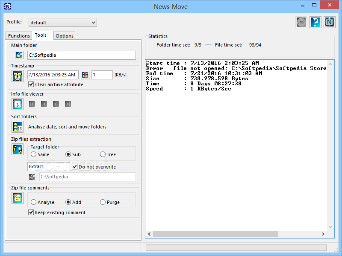Go to first info file
342x256 pixels.
point(32,104)
